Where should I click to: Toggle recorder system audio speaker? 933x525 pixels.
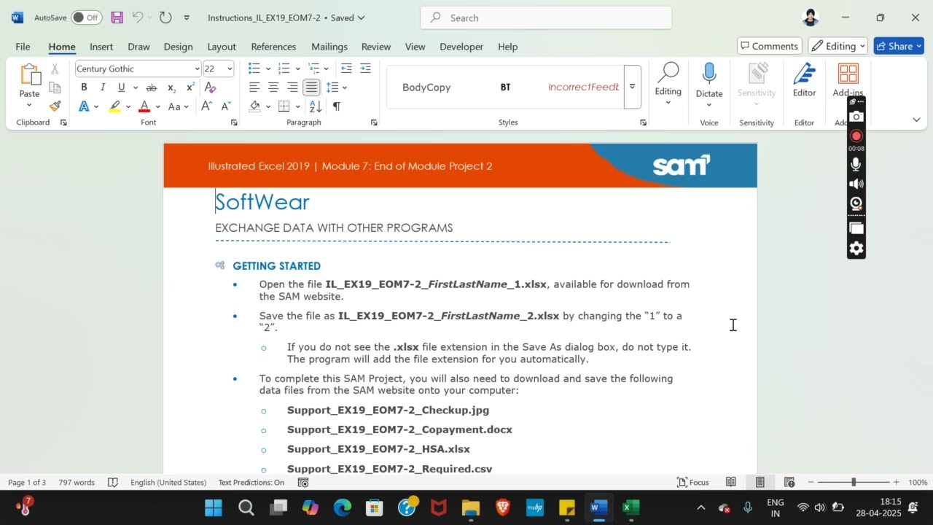pyautogui.click(x=856, y=184)
